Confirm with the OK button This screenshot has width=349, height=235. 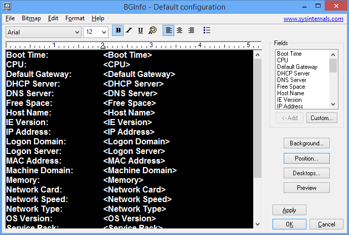coord(289,224)
